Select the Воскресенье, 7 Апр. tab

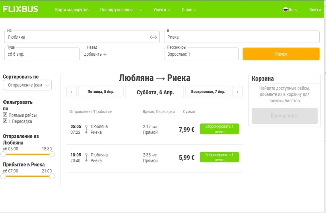(x=208, y=92)
